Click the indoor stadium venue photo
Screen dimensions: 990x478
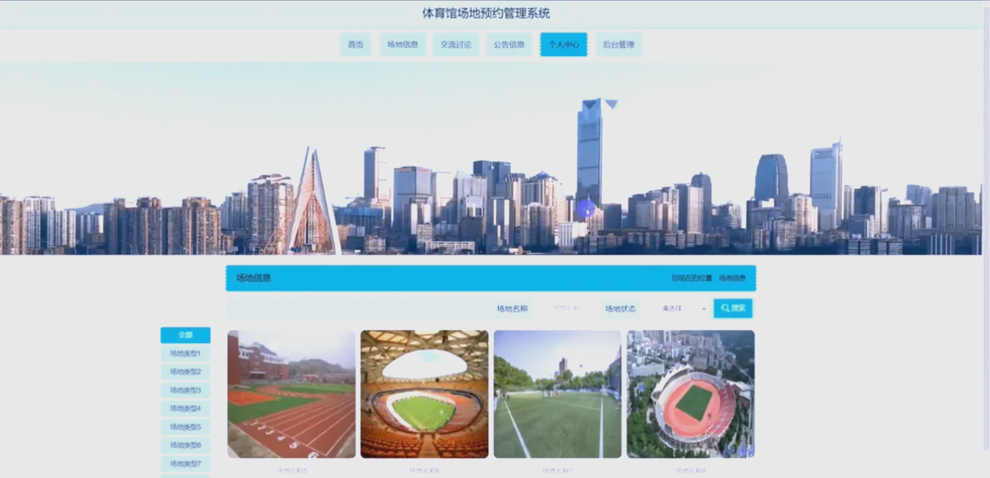(x=424, y=394)
